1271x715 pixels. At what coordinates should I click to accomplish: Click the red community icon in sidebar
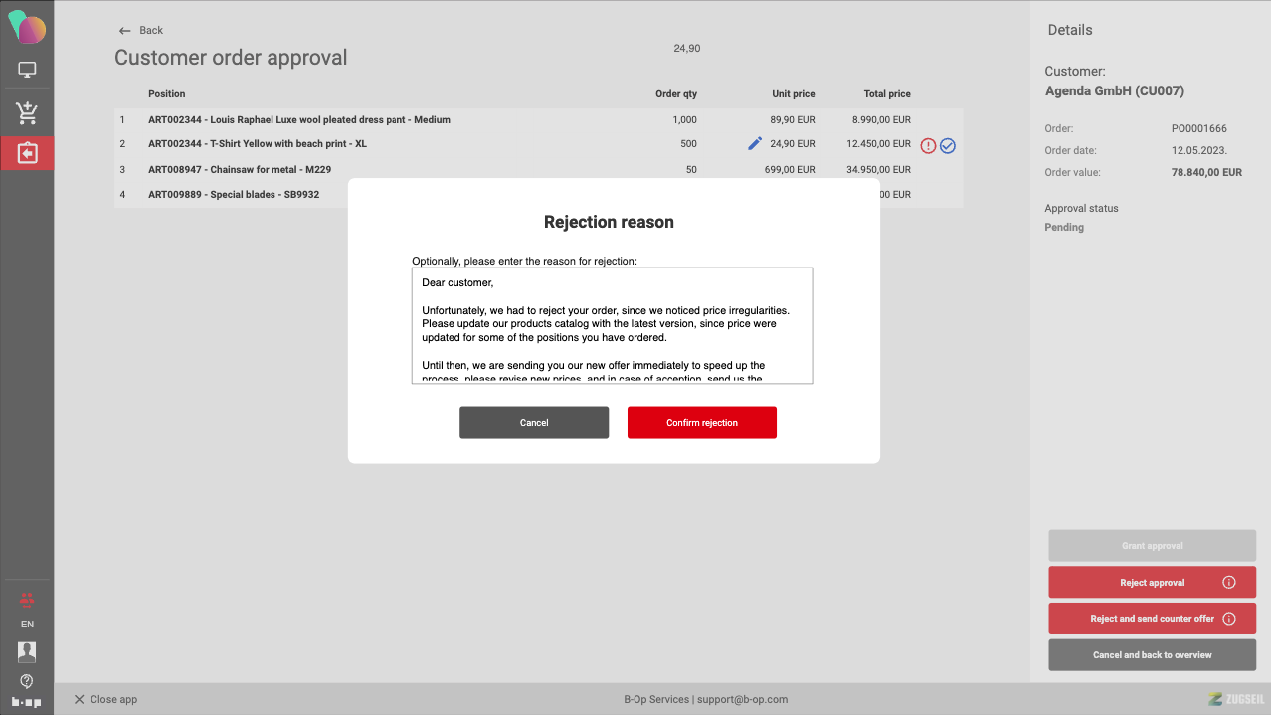click(27, 599)
